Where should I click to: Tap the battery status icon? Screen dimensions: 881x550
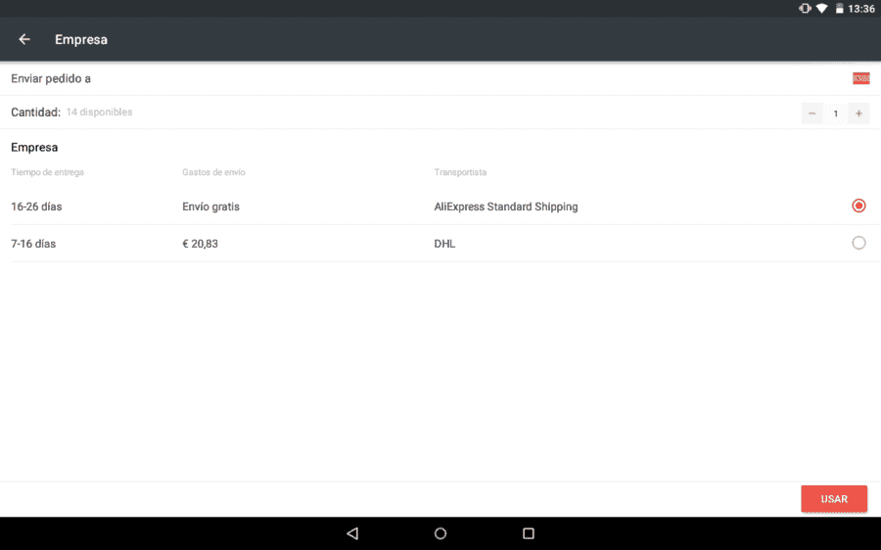(840, 9)
